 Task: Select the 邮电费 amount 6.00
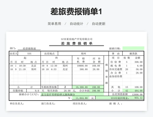point(140,66)
